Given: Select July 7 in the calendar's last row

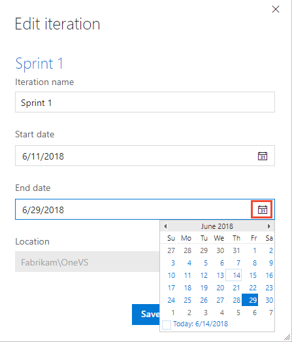Looking at the screenshot, I should click(270, 313).
